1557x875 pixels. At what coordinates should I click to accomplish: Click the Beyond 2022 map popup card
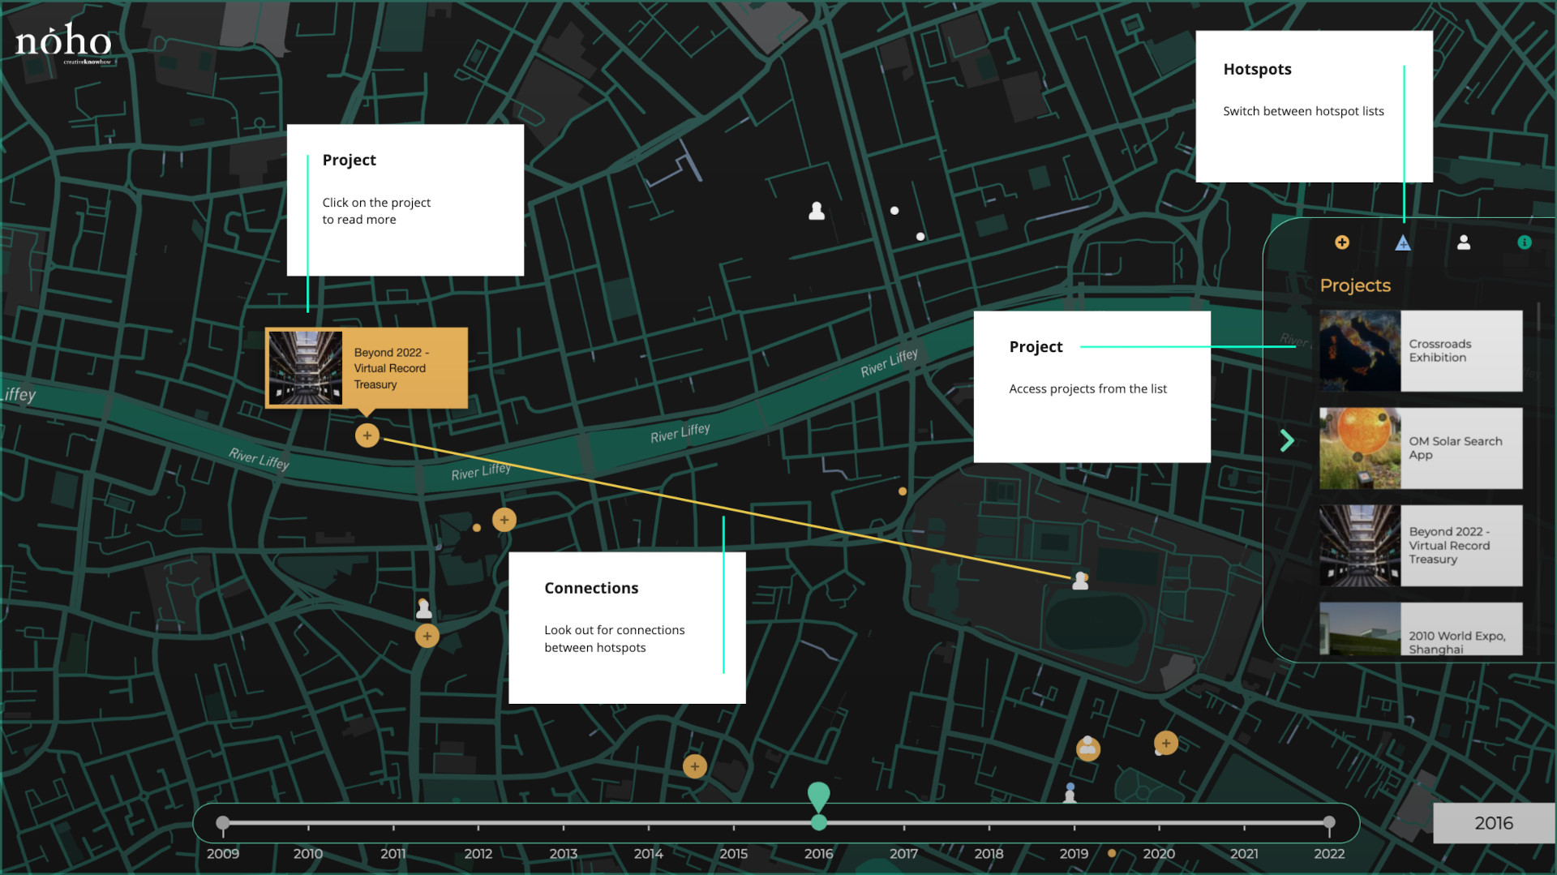coord(367,368)
